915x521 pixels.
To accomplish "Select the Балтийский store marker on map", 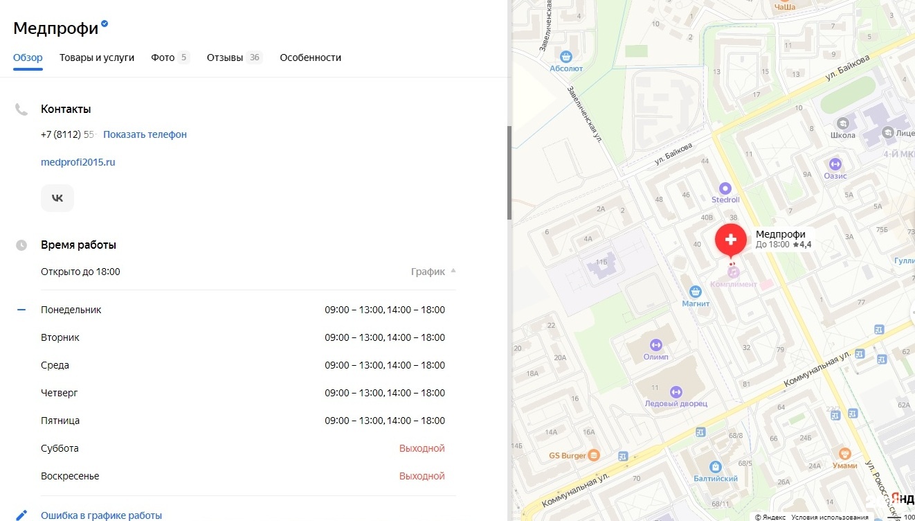I will (715, 467).
